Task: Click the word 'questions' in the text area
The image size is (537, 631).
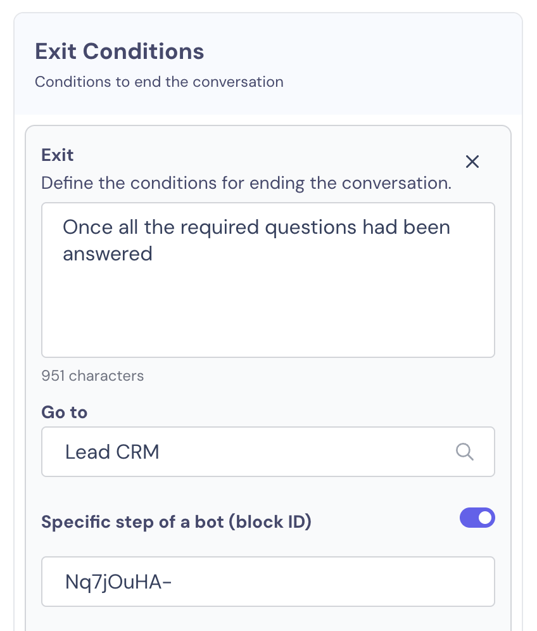Action: (x=310, y=228)
